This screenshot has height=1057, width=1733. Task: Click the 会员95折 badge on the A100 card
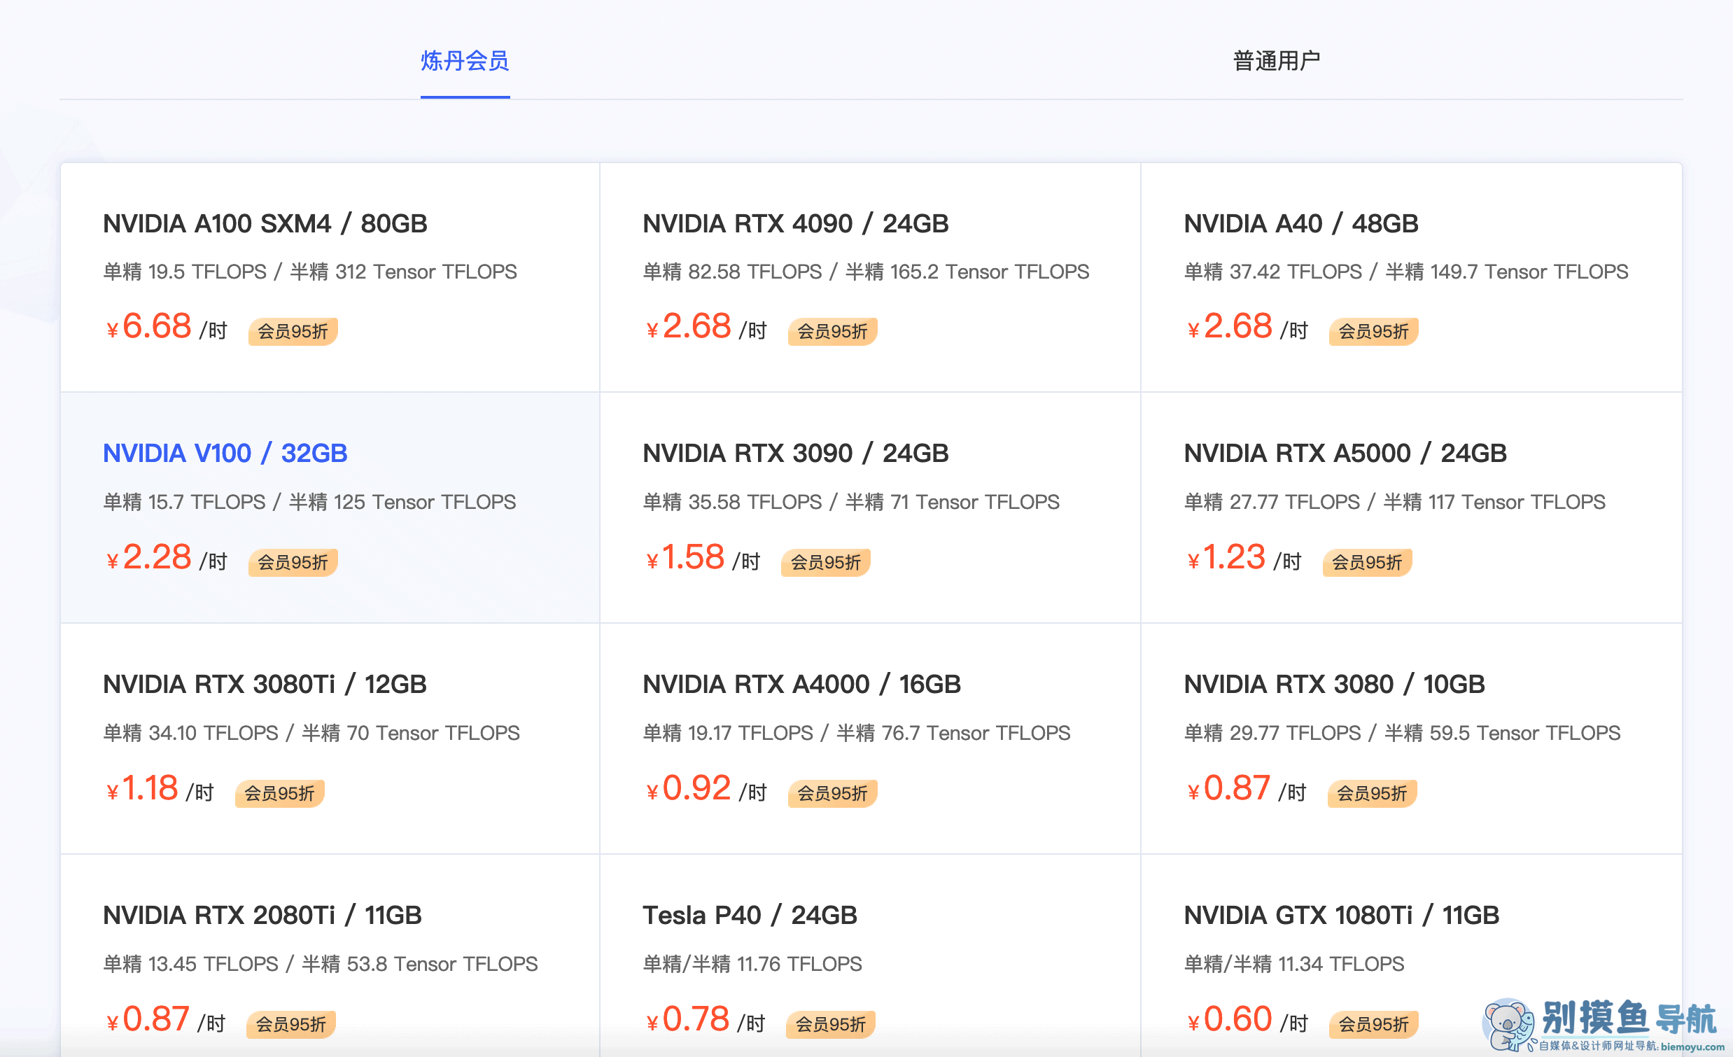coord(293,331)
